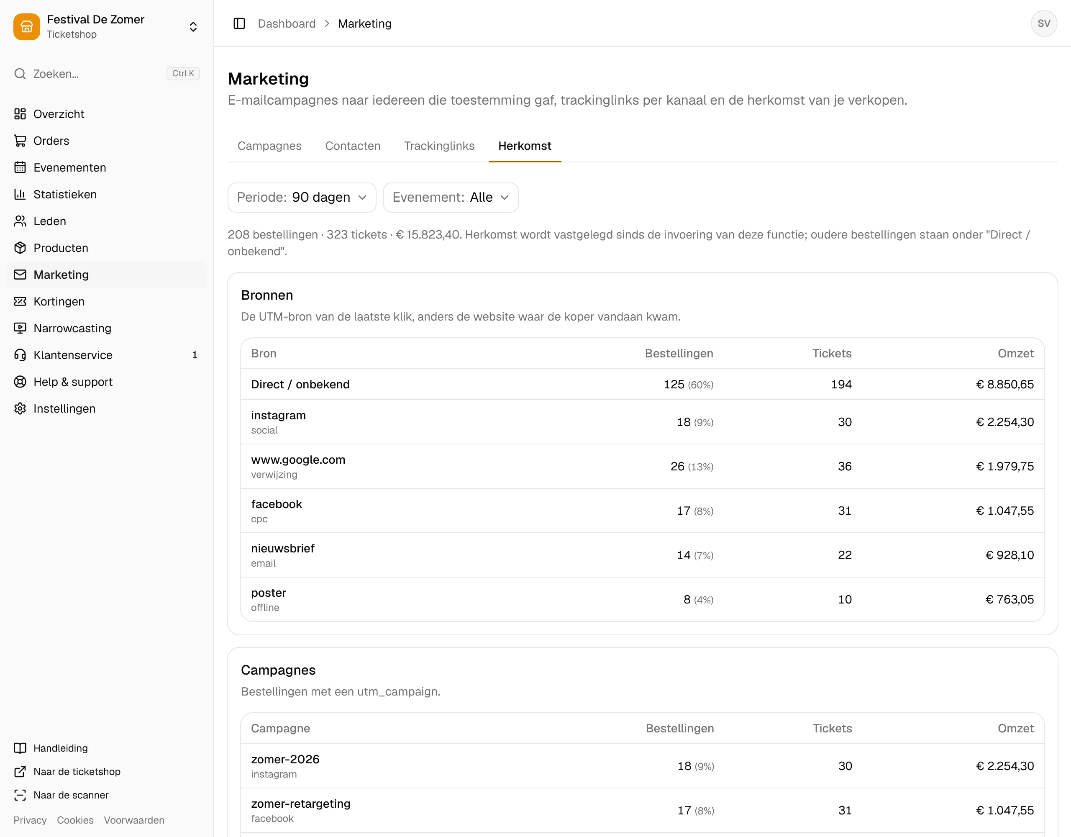Click the zomer-2026 campaign row
Viewport: 1071px width, 837px height.
pyautogui.click(x=643, y=766)
